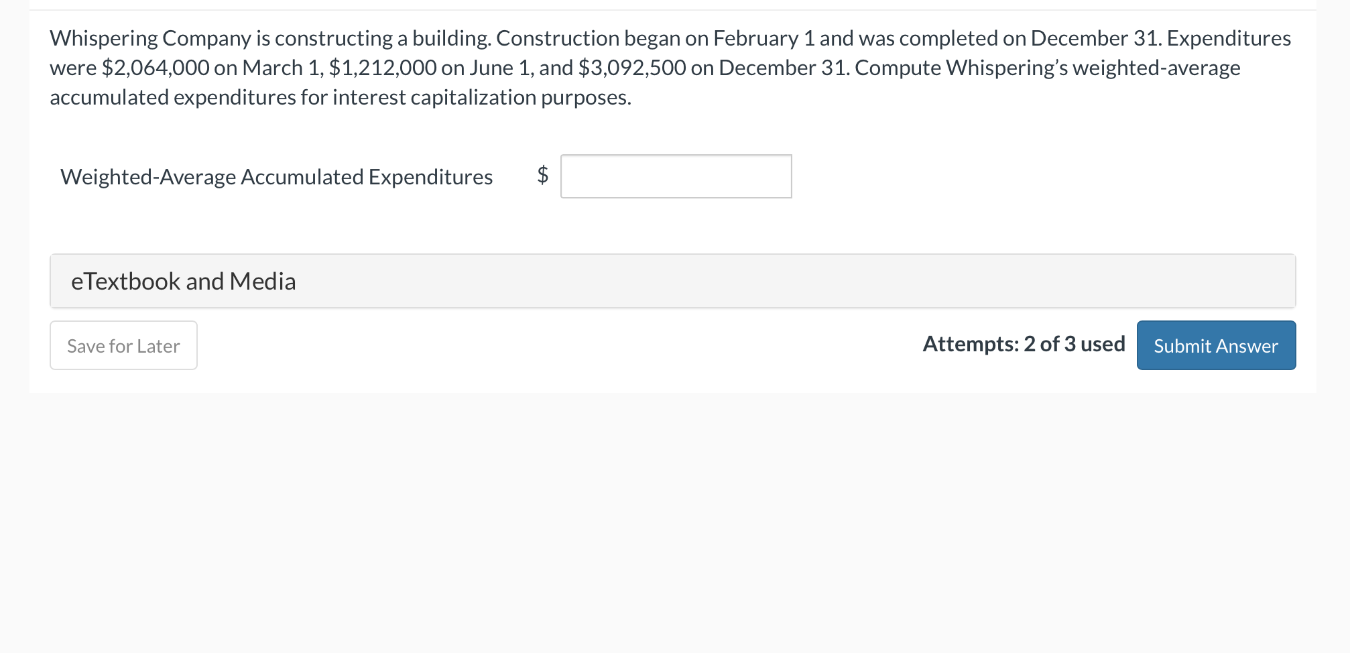Image resolution: width=1350 pixels, height=653 pixels.
Task: Click the dollar sign label
Action: pos(542,176)
